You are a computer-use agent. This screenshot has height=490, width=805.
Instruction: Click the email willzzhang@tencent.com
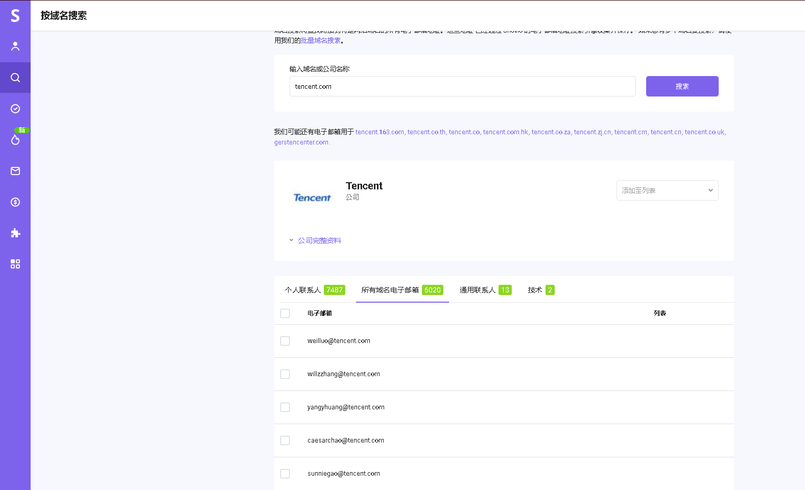click(344, 374)
